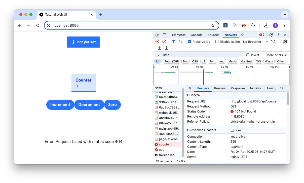Open the Preview tab for the request

(x=220, y=88)
